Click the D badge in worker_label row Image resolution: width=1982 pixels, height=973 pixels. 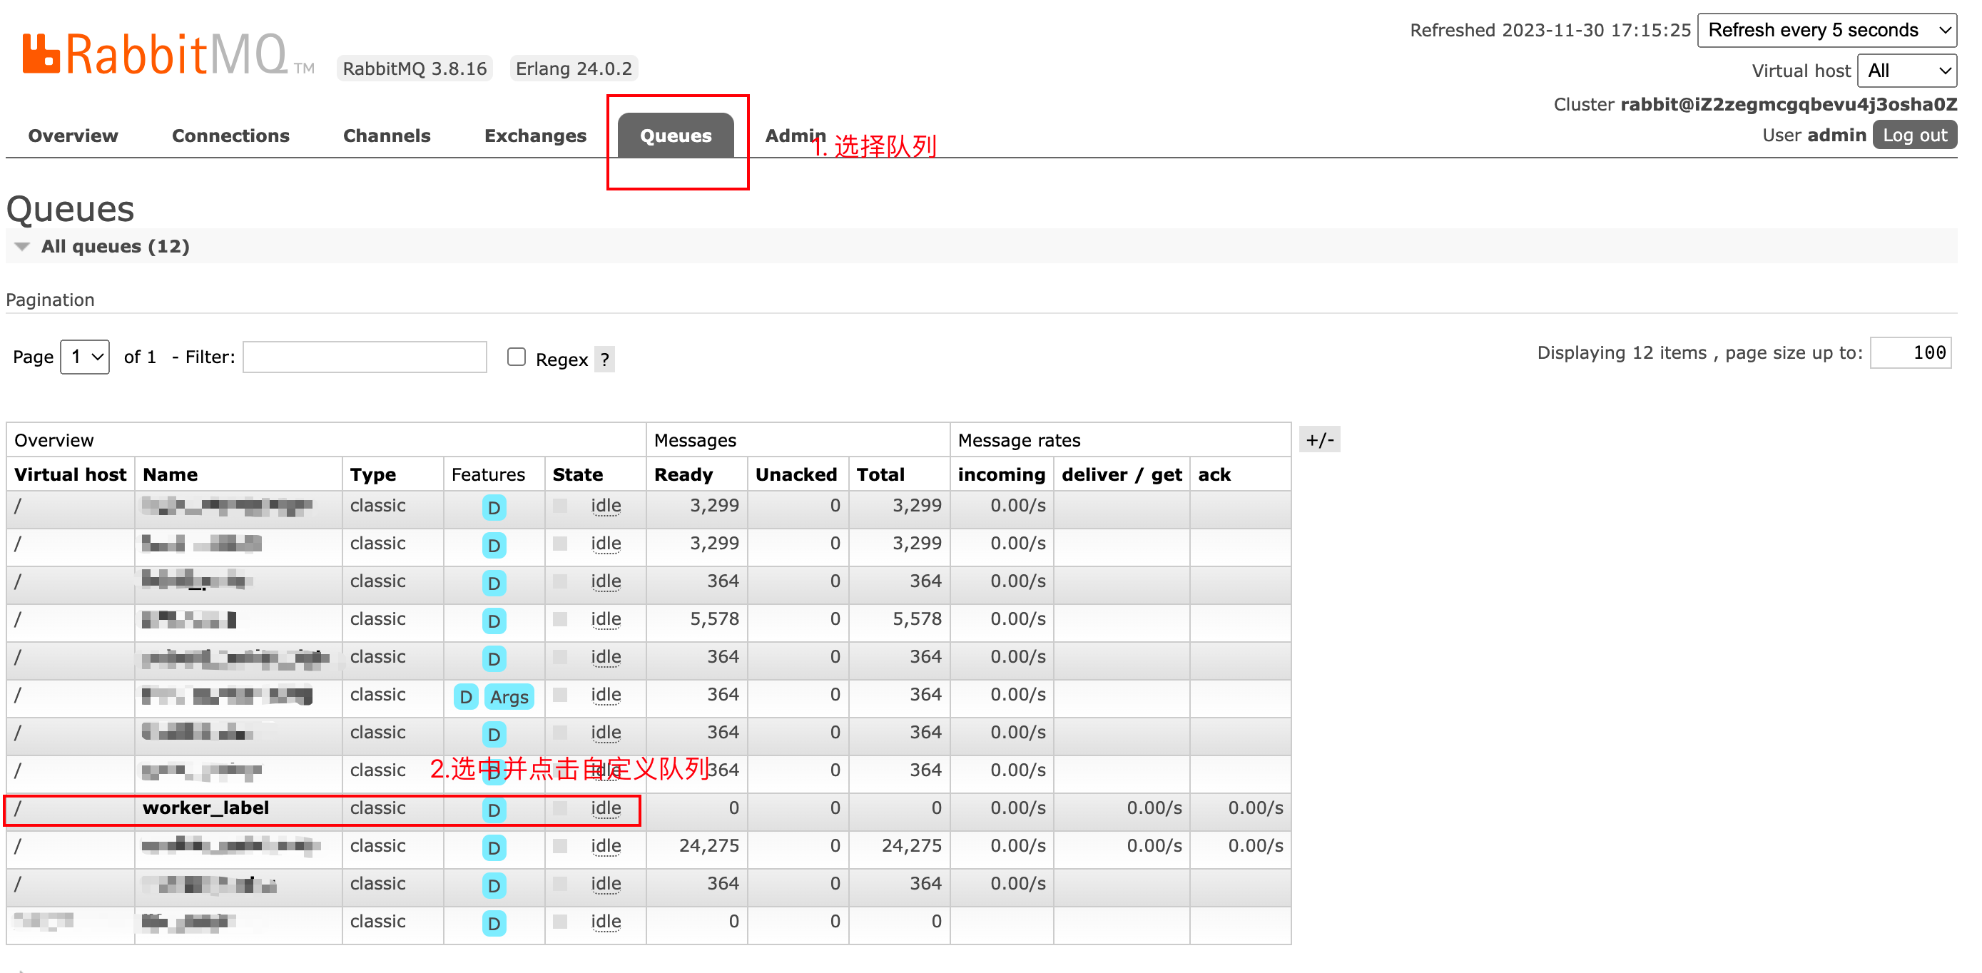(x=494, y=810)
